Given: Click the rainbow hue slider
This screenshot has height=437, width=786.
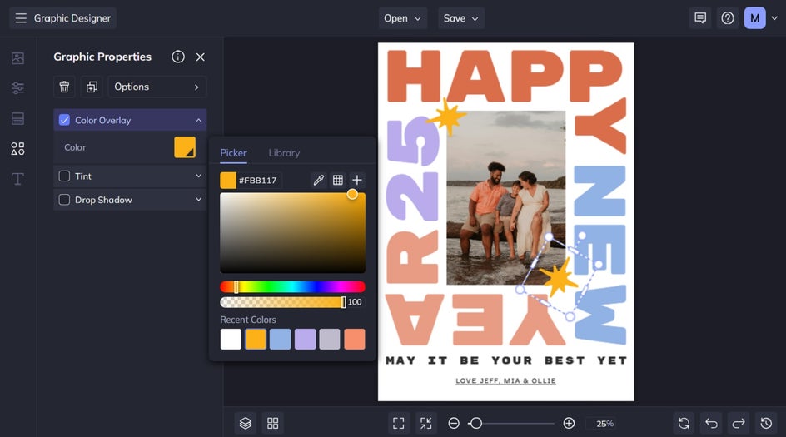Looking at the screenshot, I should coord(293,286).
